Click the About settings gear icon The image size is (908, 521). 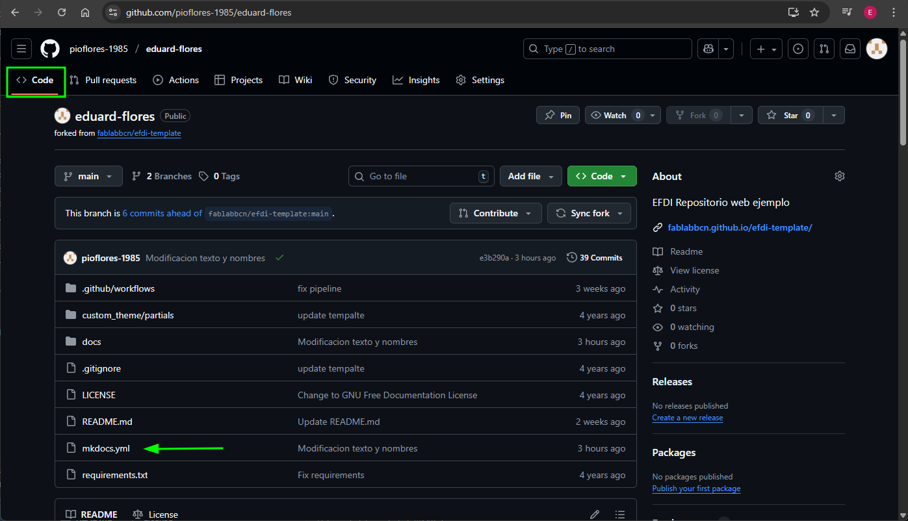click(839, 176)
